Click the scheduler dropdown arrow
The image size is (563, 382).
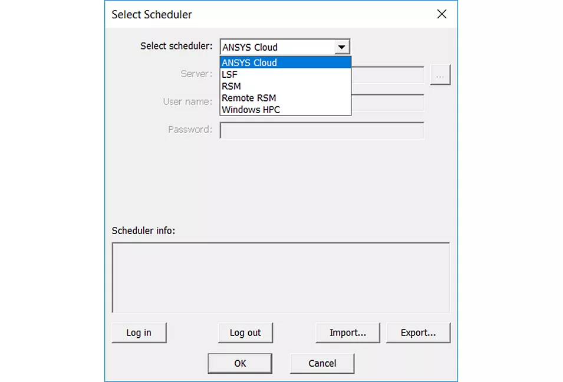(341, 47)
